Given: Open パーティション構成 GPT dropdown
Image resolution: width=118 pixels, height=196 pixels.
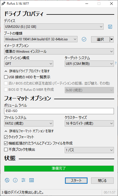Looking at the screenshot, I should [29, 64].
